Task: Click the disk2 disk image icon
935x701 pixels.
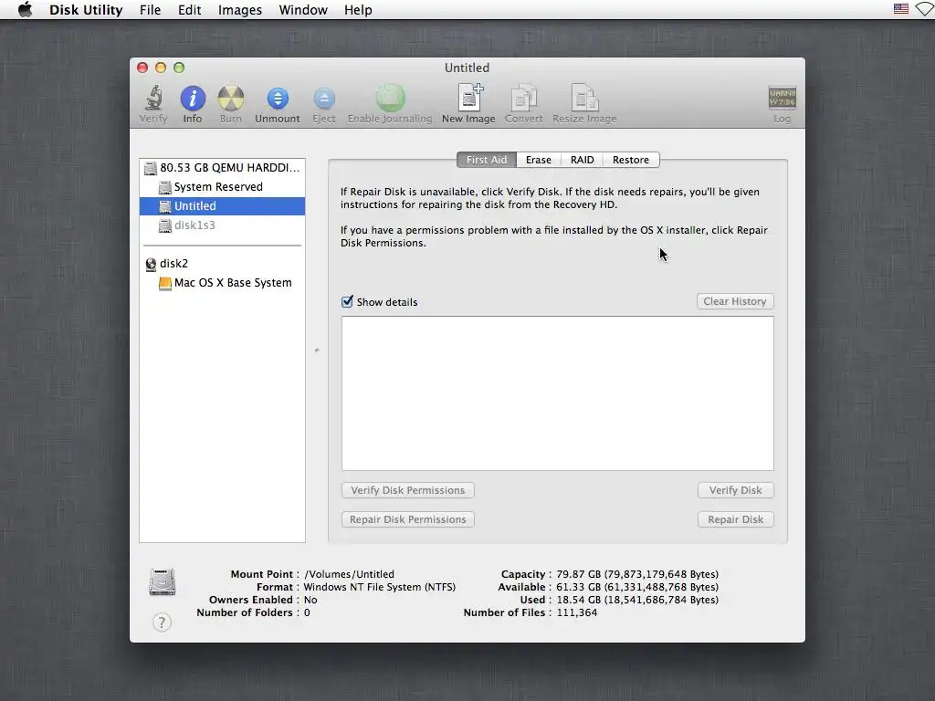Action: tap(151, 264)
